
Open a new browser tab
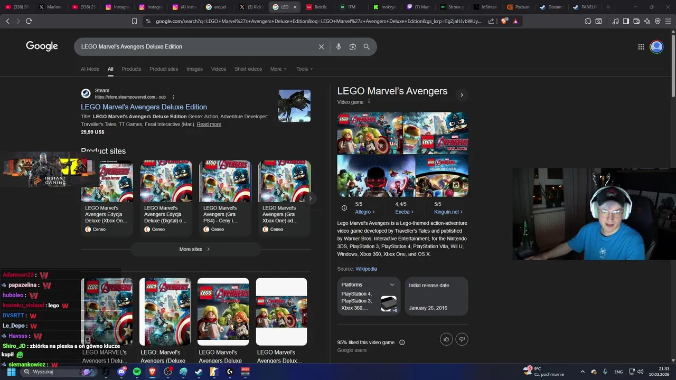tap(608, 7)
